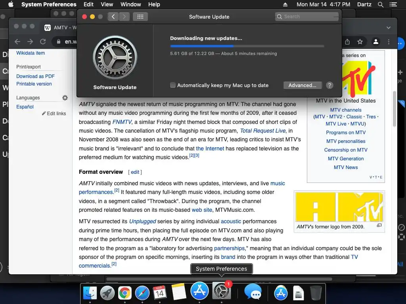Viewport: 406px width, 304px height.
Task: Open the Unplugged article link
Action: tap(142, 222)
